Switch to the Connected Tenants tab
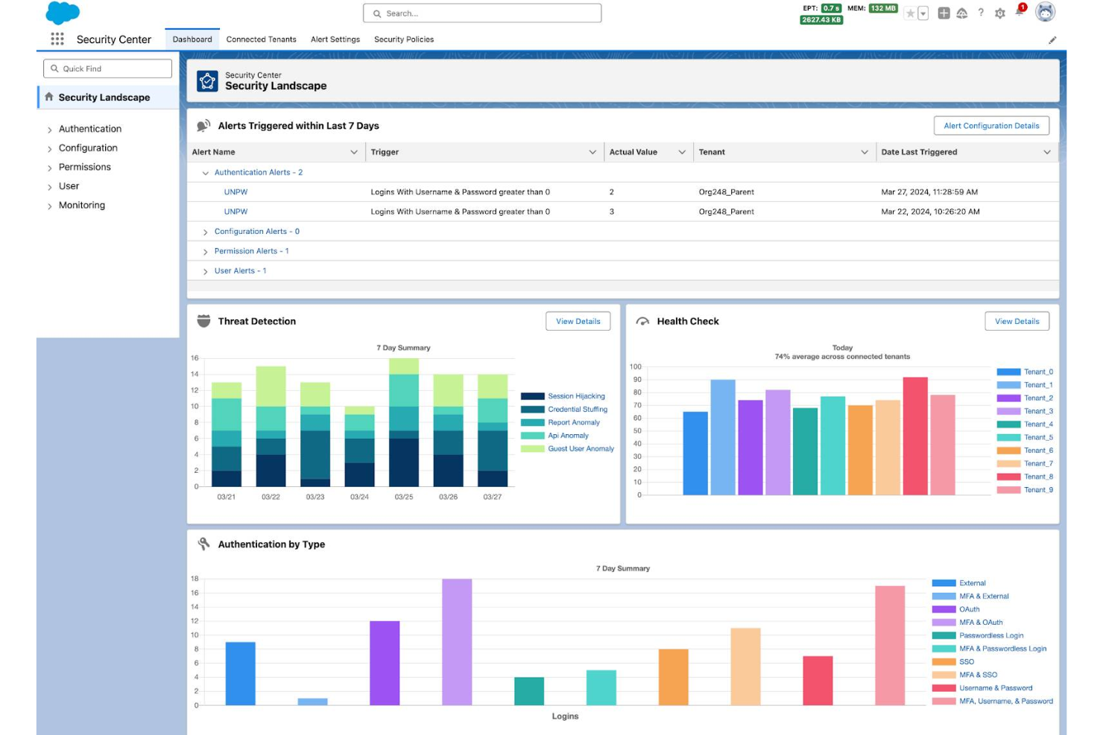The height and width of the screenshot is (735, 1103). pos(260,39)
